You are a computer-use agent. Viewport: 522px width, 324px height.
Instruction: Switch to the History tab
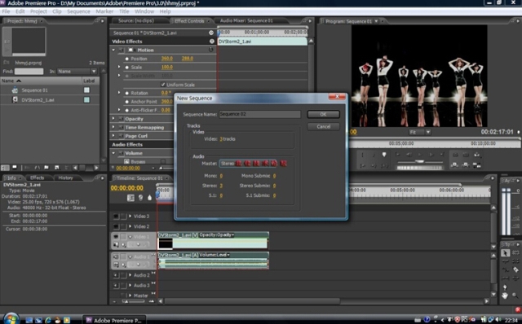(65, 177)
